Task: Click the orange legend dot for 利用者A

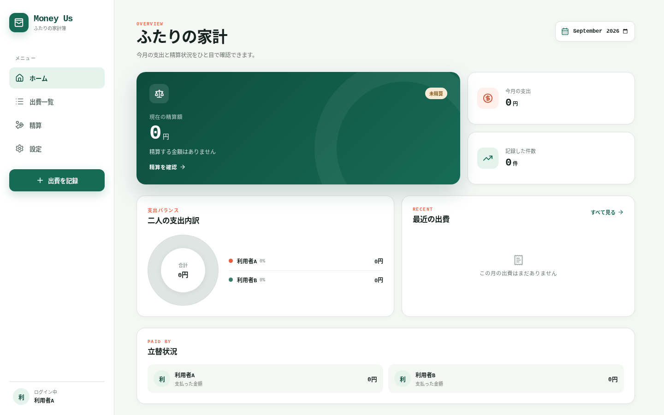Action: (231, 261)
